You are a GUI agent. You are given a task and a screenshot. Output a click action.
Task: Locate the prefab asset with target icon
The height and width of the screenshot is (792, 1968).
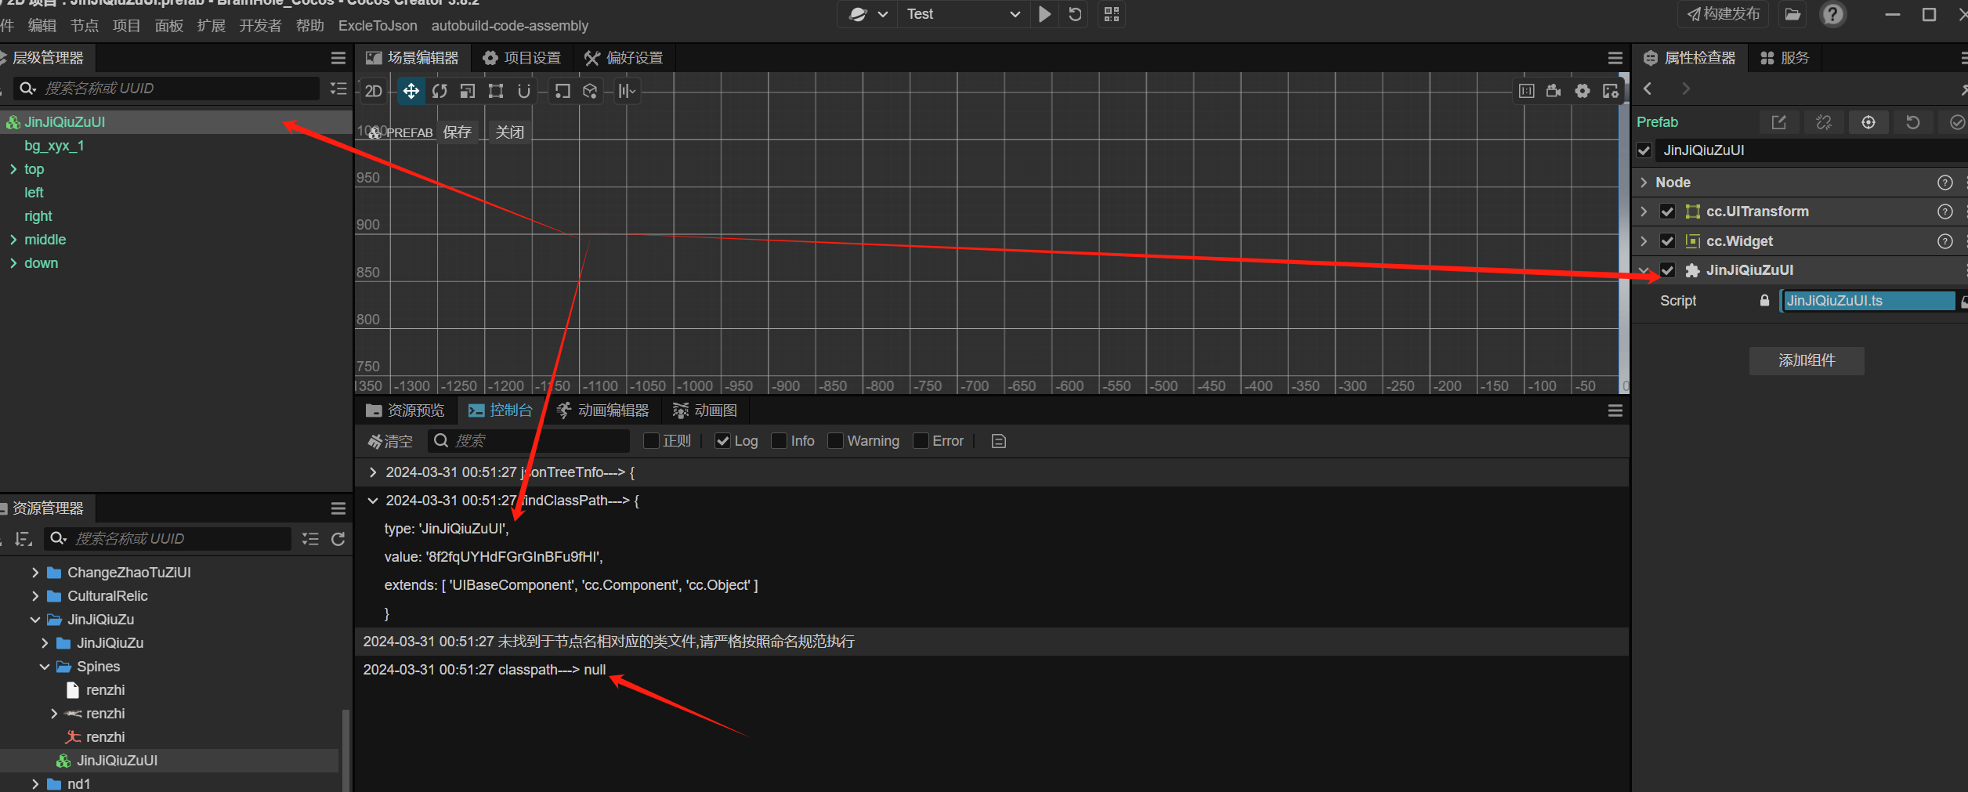pyautogui.click(x=1869, y=122)
